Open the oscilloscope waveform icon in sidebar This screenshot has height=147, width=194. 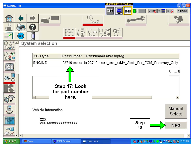coord(9,120)
